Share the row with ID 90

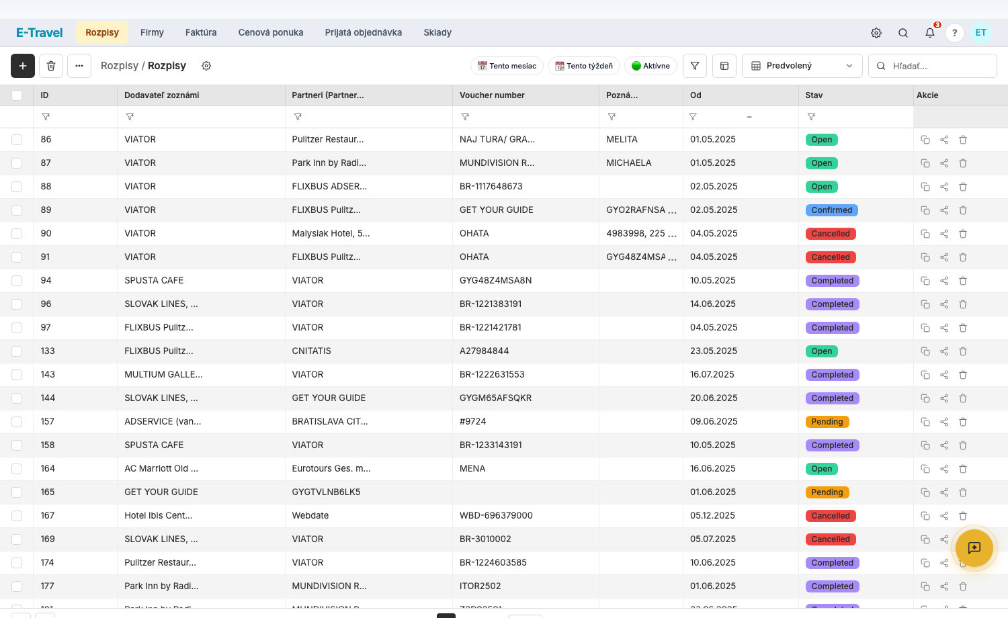(x=944, y=234)
